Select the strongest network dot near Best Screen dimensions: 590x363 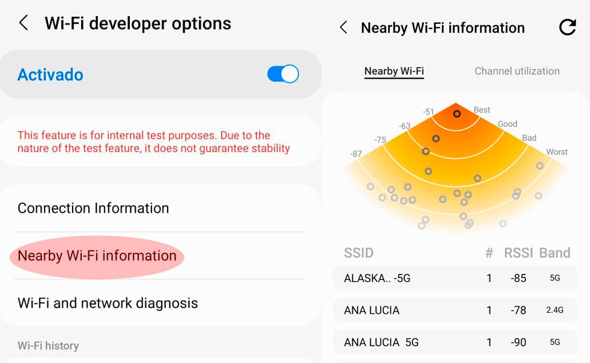click(x=457, y=114)
